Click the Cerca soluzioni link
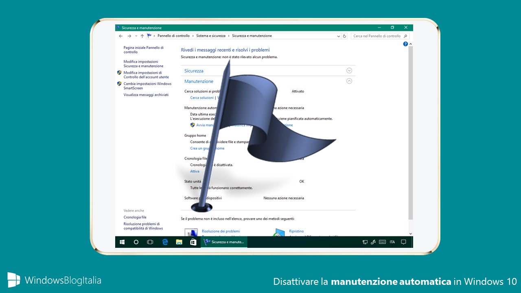This screenshot has width=521, height=293. point(202,98)
